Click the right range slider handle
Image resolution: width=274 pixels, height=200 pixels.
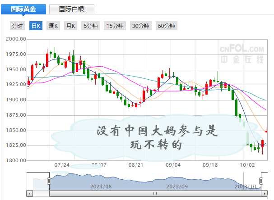[261, 181]
